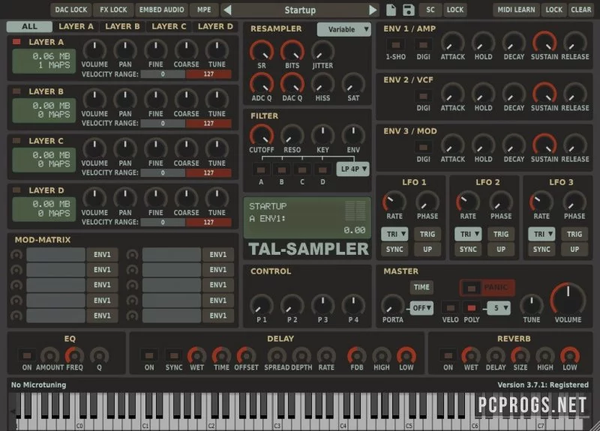
Task: Click the master VOLUME knob
Action: pyautogui.click(x=568, y=298)
